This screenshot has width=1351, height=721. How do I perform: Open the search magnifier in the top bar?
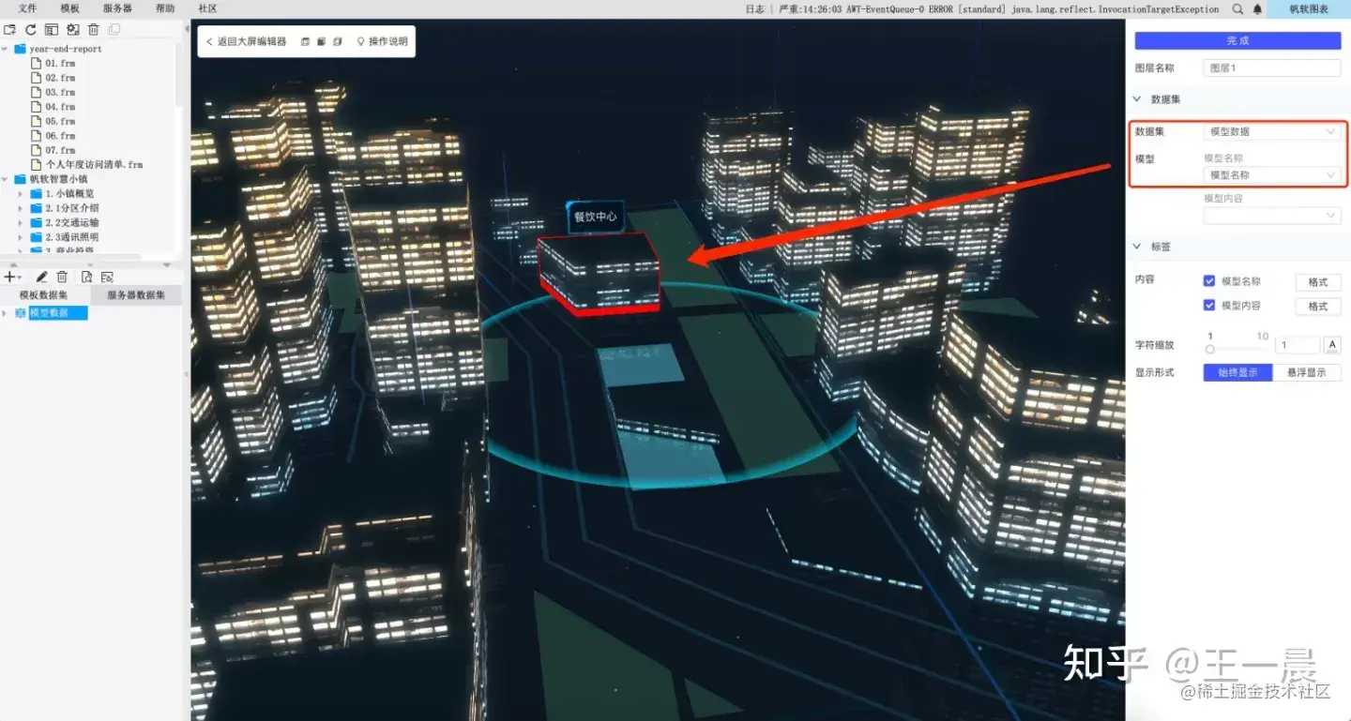pyautogui.click(x=1237, y=9)
